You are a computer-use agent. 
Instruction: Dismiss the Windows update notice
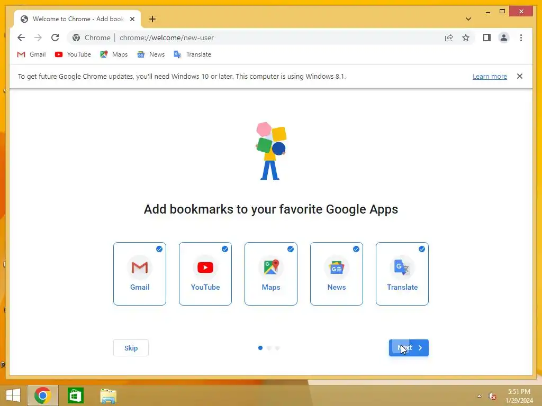[520, 76]
